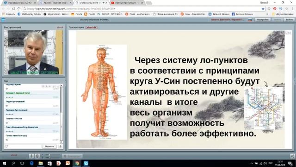The height and width of the screenshot is (167, 296).
Task: Open Skype from the taskbar
Action: pos(86,163)
